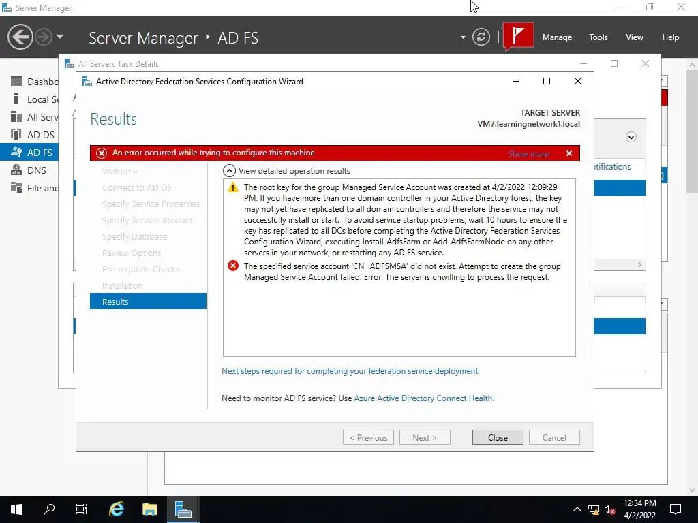This screenshot has height=523, width=698.
Task: Open Windows search in taskbar
Action: click(x=49, y=509)
